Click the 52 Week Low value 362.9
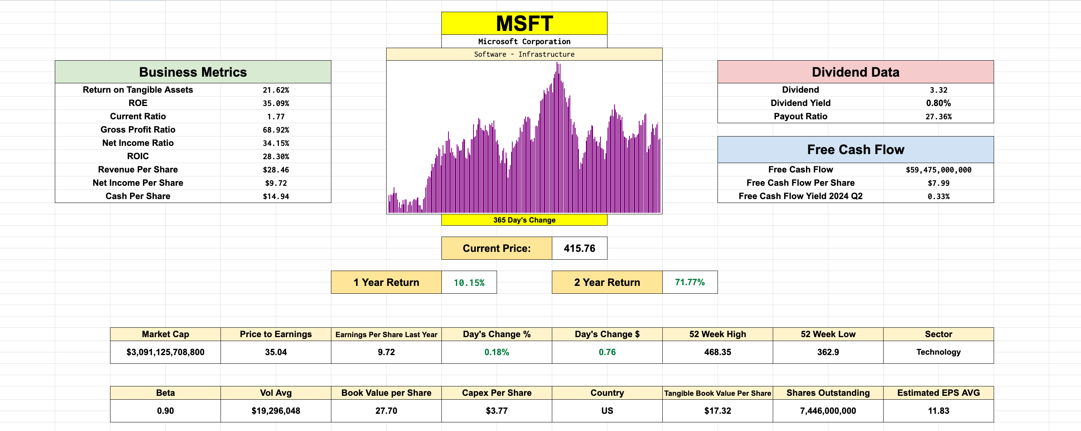1081x431 pixels. 828,352
